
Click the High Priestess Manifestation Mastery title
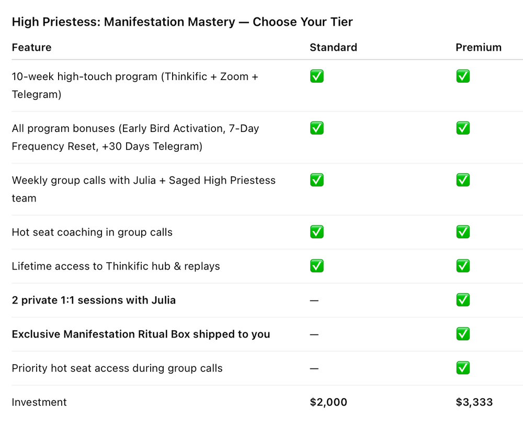tap(182, 21)
